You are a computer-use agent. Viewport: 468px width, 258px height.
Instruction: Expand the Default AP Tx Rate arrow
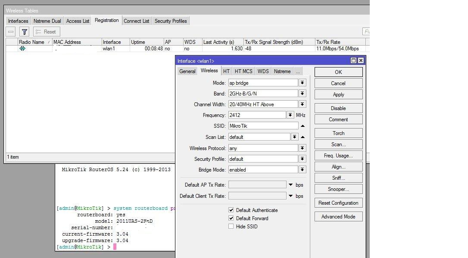pyautogui.click(x=291, y=185)
